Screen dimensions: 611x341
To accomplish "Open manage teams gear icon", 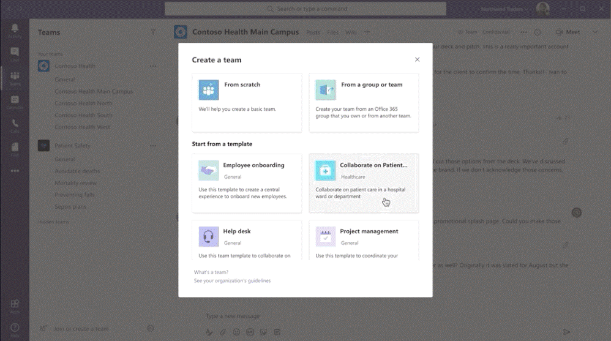I will click(151, 329).
